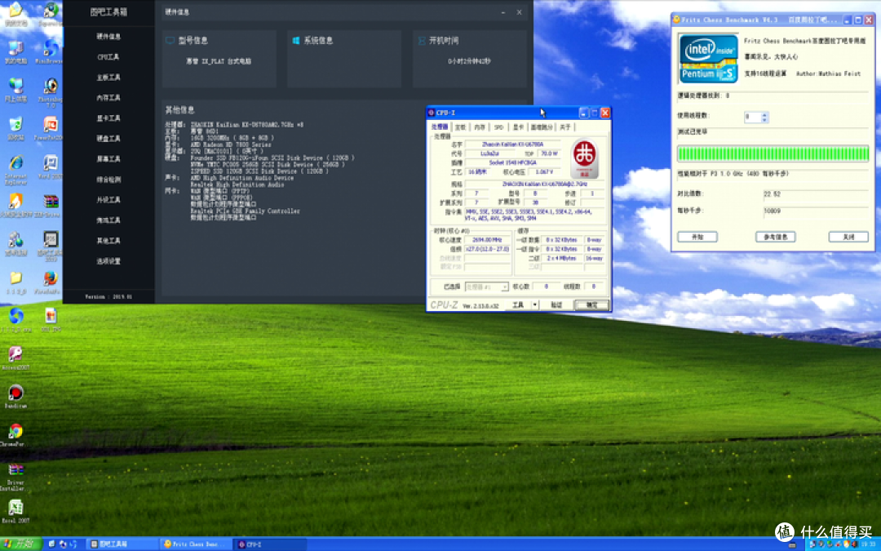Expand the CPU-Z 工具 dropdown arrow
Image resolution: width=881 pixels, height=551 pixels.
[535, 304]
